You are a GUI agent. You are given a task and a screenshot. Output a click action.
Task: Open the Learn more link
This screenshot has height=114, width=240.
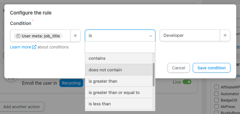tap(21, 47)
